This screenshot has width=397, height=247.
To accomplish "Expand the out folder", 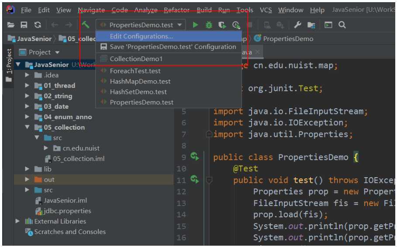I will point(27,179).
